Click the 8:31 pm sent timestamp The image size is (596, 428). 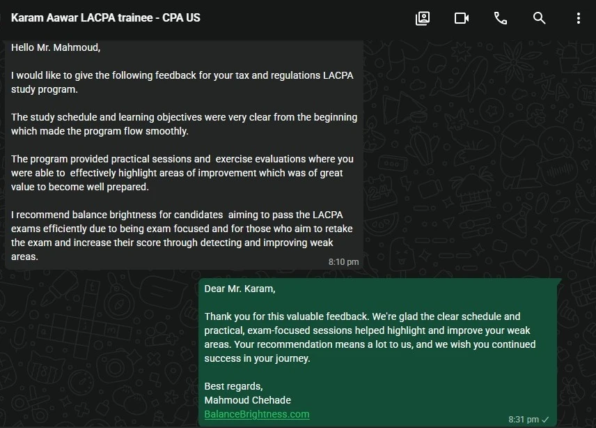click(x=524, y=419)
